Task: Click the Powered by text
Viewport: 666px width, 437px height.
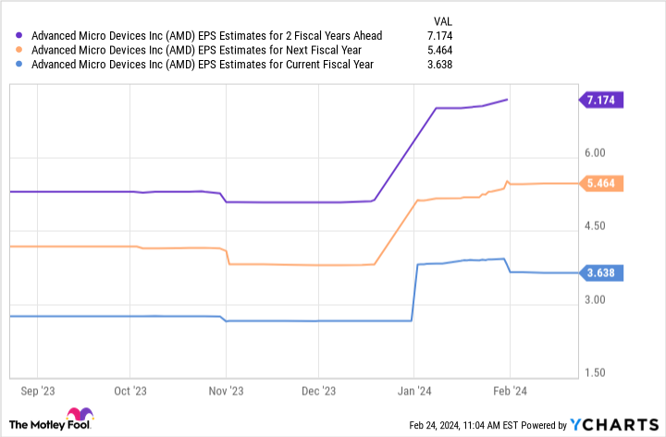Action: pyautogui.click(x=547, y=425)
